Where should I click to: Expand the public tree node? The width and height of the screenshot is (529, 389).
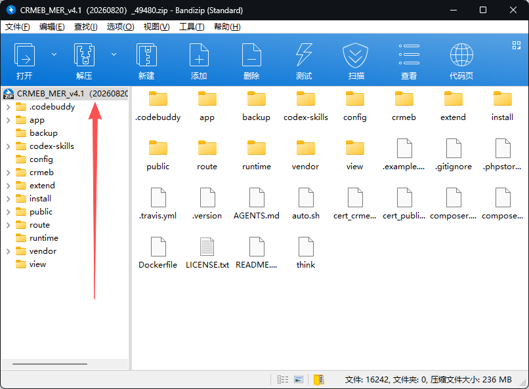(x=9, y=212)
